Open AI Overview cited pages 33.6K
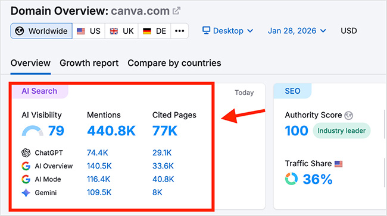387x216 pixels. pos(163,166)
